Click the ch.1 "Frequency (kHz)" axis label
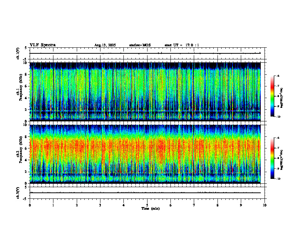Image resolution: width=298 pixels, height=230 pixels. 21,87
